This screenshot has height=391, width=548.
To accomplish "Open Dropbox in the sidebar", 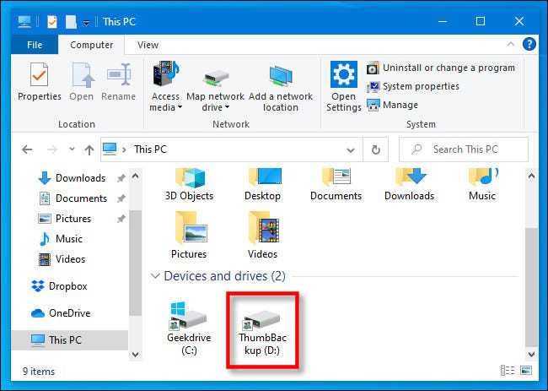I will click(x=59, y=286).
